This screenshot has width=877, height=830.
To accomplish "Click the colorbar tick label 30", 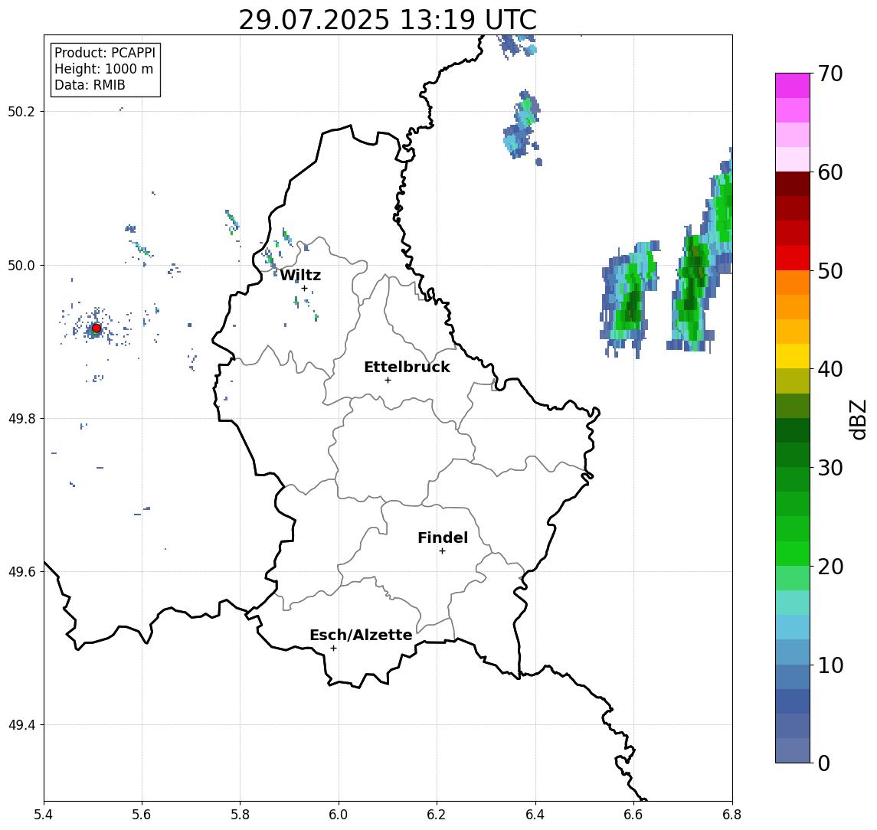I will 830,468.
